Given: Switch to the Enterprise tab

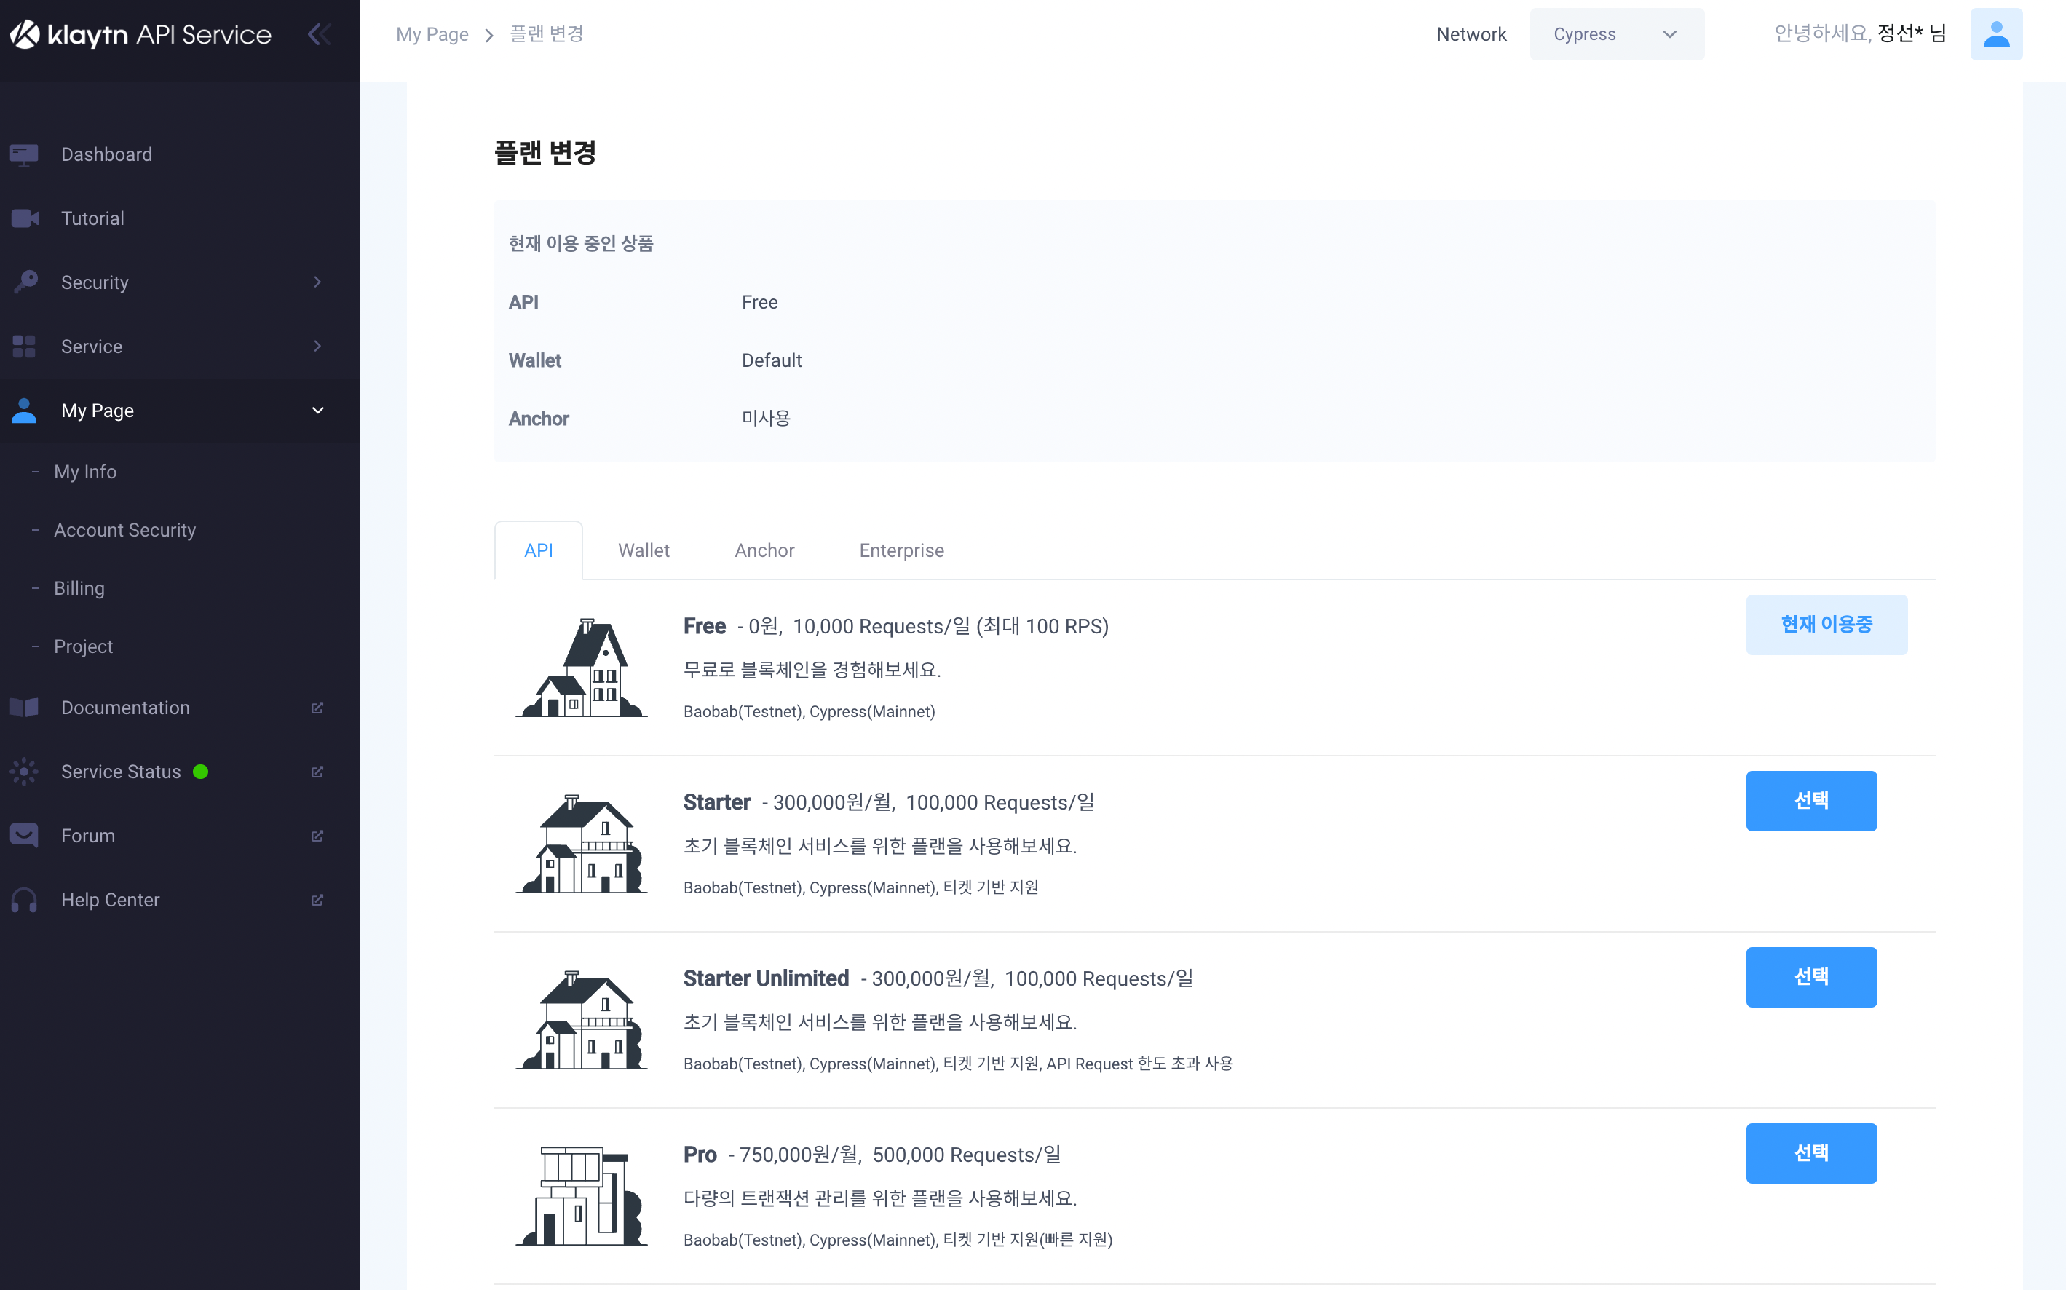Looking at the screenshot, I should pyautogui.click(x=902, y=550).
